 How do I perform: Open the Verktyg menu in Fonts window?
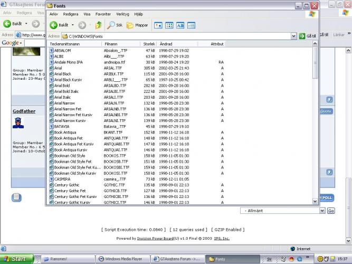click(122, 14)
